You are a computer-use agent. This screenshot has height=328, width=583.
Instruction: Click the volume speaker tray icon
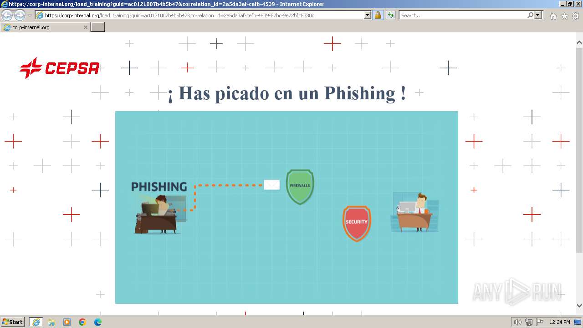pos(518,322)
